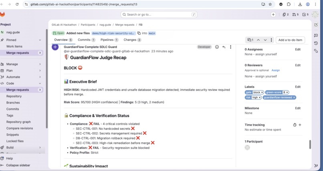
Task: Open the history clock icon in right rail
Action: (x=316, y=43)
